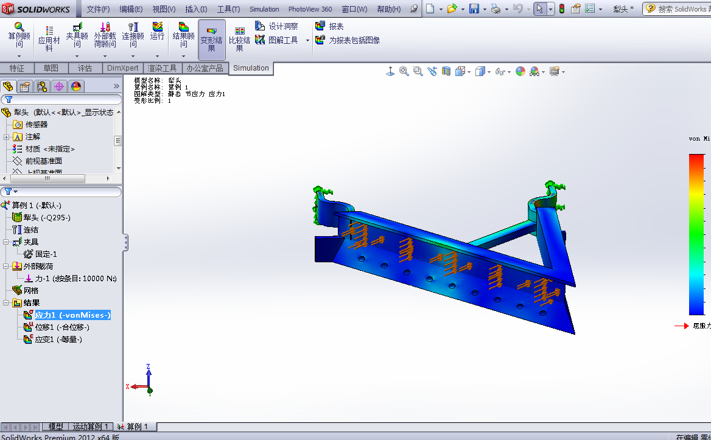Click the Zoom to Fit view icon

[404, 71]
